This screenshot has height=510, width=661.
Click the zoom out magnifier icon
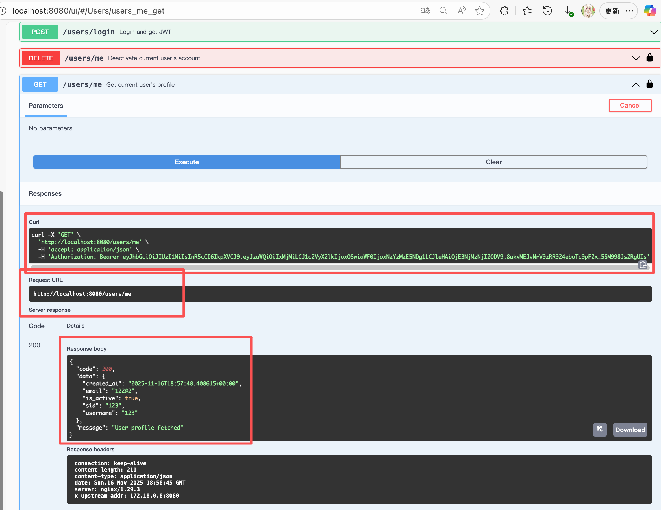pos(443,11)
